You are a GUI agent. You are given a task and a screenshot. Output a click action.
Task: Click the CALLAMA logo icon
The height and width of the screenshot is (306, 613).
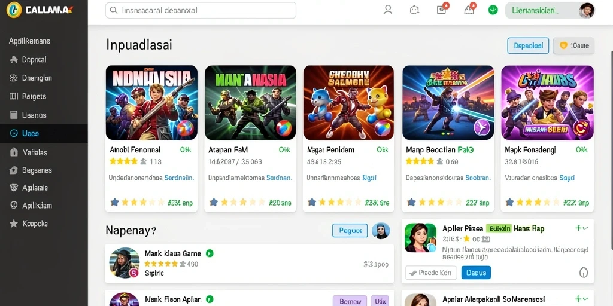[14, 10]
